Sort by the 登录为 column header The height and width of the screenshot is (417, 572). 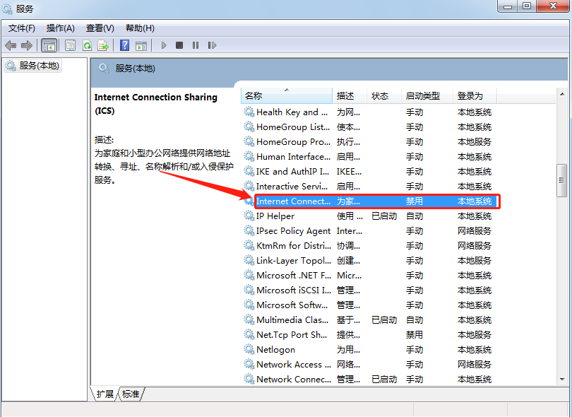[x=475, y=95]
